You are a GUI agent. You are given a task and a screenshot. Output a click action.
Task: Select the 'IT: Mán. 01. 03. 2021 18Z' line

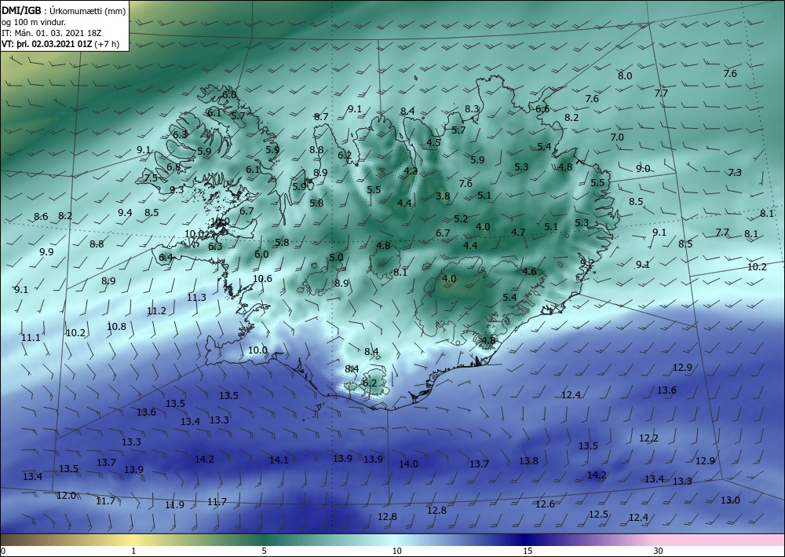(52, 33)
